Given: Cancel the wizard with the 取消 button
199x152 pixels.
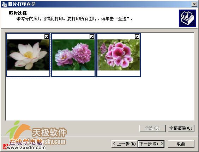Looking at the screenshot, I should point(181,144).
